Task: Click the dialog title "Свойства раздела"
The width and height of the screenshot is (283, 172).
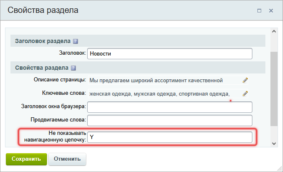Action: [x=43, y=10]
